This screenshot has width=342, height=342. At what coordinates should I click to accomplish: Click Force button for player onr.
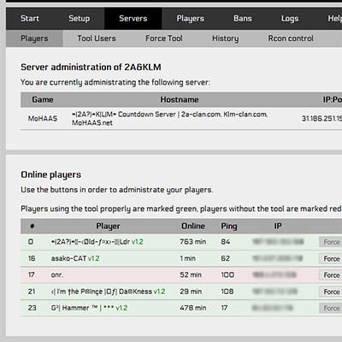click(331, 275)
